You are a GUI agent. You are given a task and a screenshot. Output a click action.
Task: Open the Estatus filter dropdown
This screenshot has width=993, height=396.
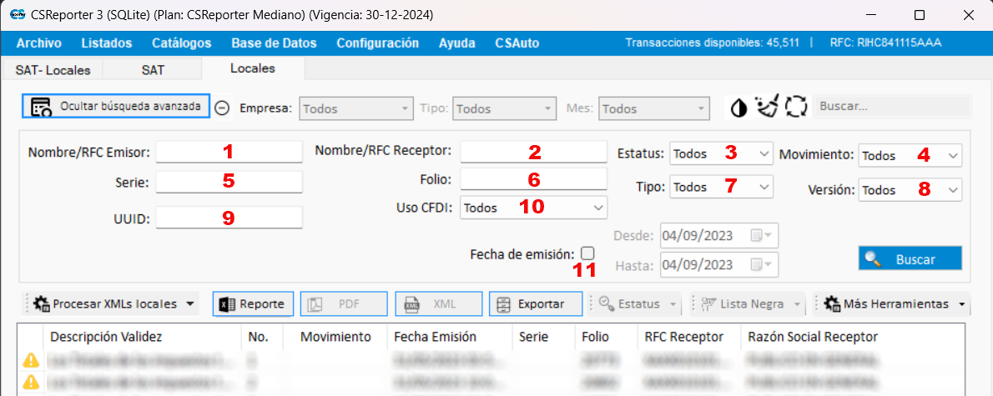pos(721,153)
